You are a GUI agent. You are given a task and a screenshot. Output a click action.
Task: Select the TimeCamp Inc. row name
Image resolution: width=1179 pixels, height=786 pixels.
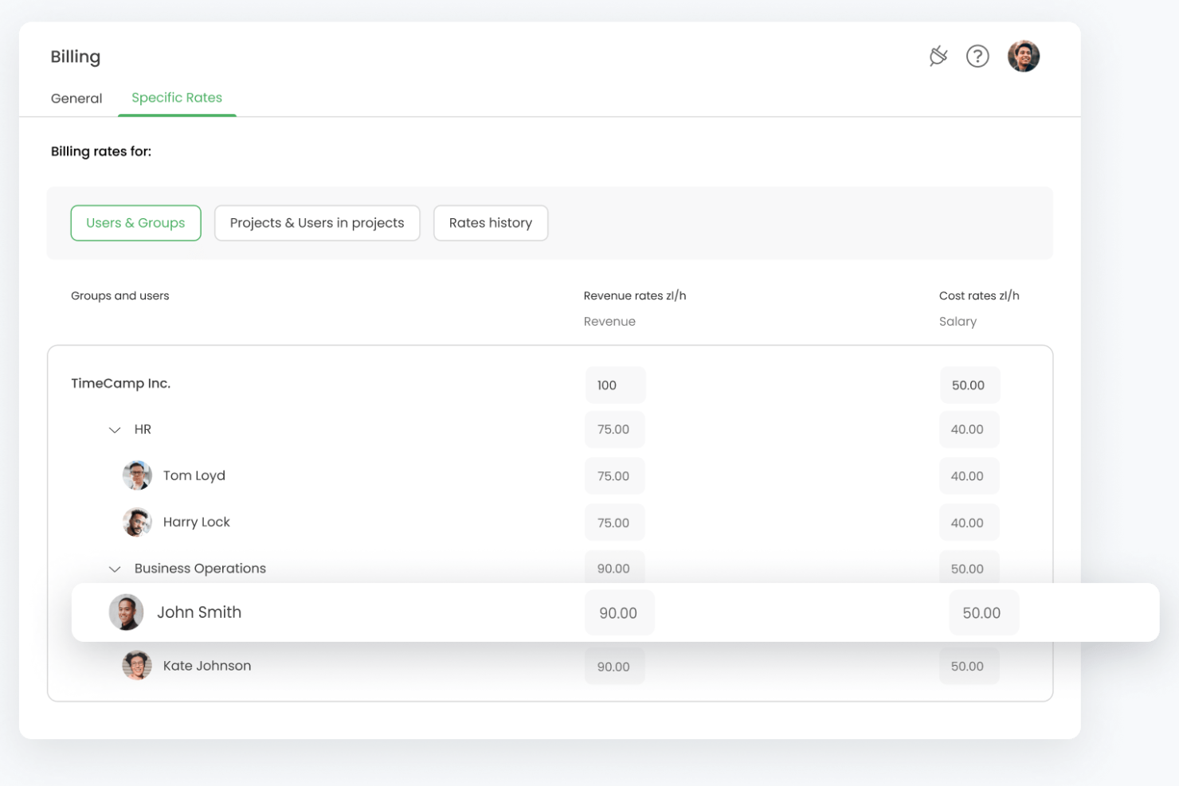tap(120, 383)
